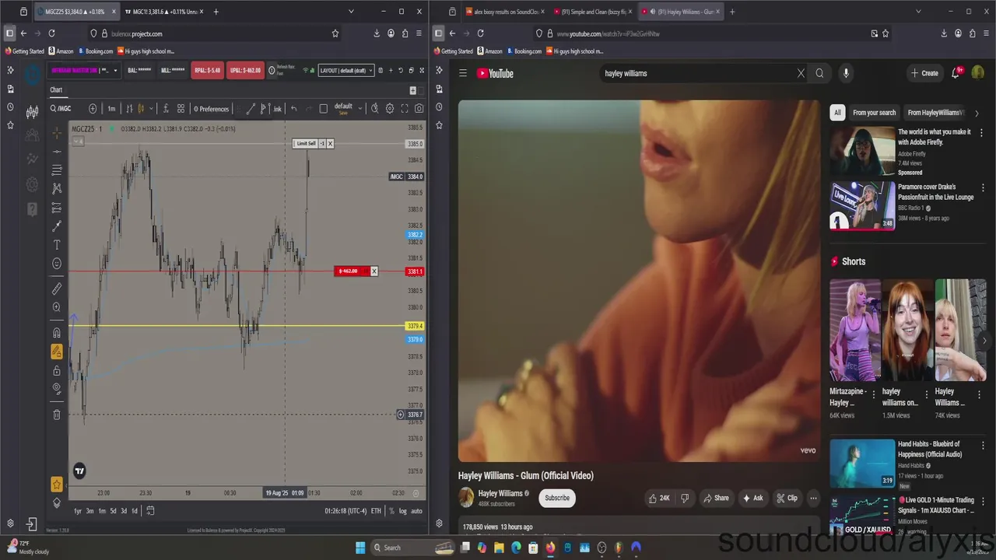The image size is (996, 560).
Task: Click the RP&L $-5.40 badge
Action: (x=207, y=70)
